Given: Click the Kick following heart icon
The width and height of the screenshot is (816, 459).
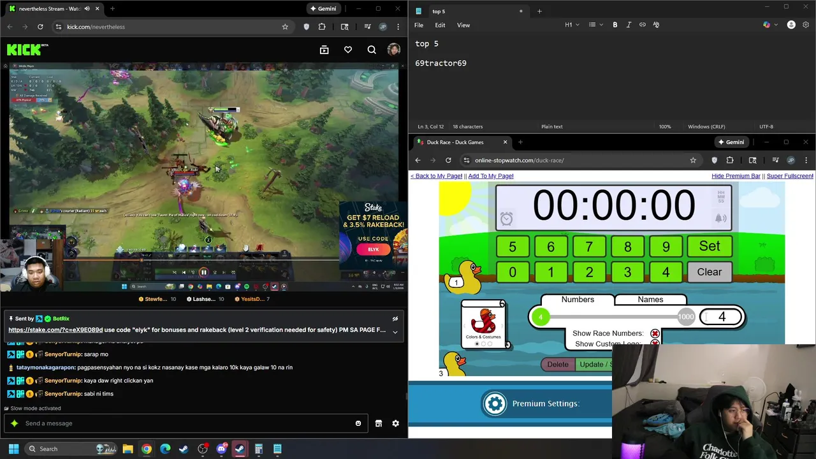Looking at the screenshot, I should point(348,50).
